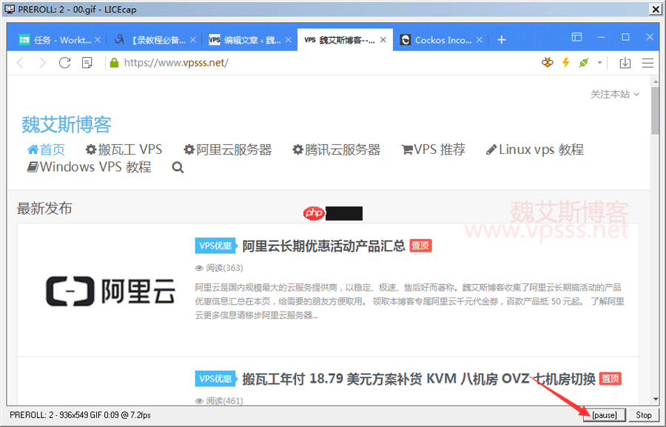Image resolution: width=666 pixels, height=427 pixels.
Task: Stop the LICEcap capture
Action: click(643, 415)
